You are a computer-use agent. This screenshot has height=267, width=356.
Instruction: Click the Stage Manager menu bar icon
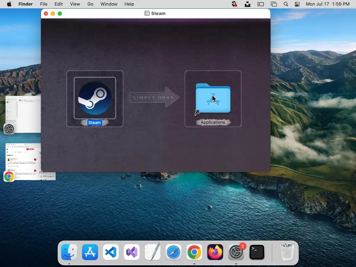[261, 4]
